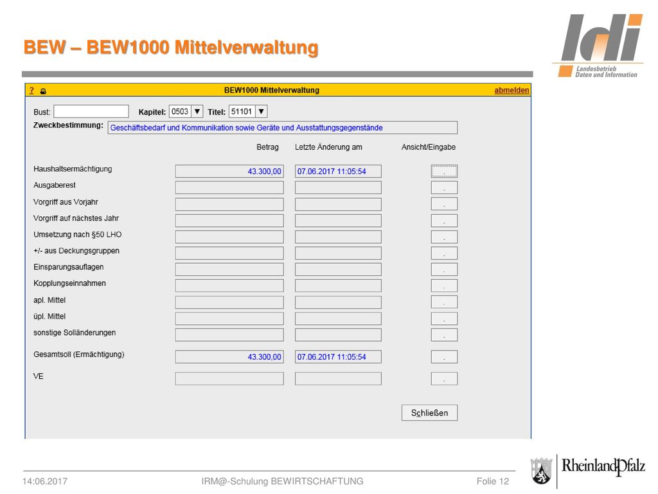This screenshot has height=494, width=658.
Task: Open Ansicht/Eingabe button for Umsetzung nach §50 LHO
Action: (x=444, y=237)
